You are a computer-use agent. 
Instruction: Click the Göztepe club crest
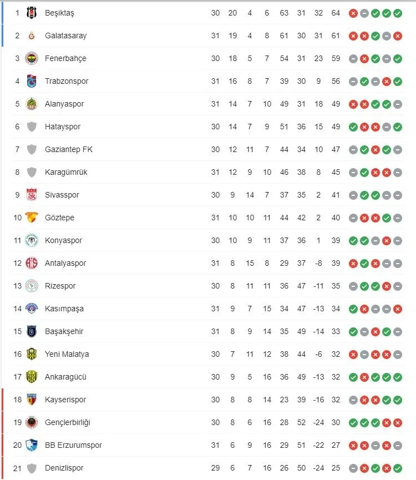click(x=32, y=218)
